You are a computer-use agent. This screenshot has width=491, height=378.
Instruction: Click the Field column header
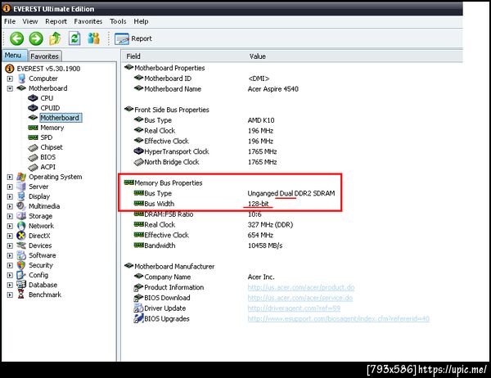pyautogui.click(x=133, y=56)
